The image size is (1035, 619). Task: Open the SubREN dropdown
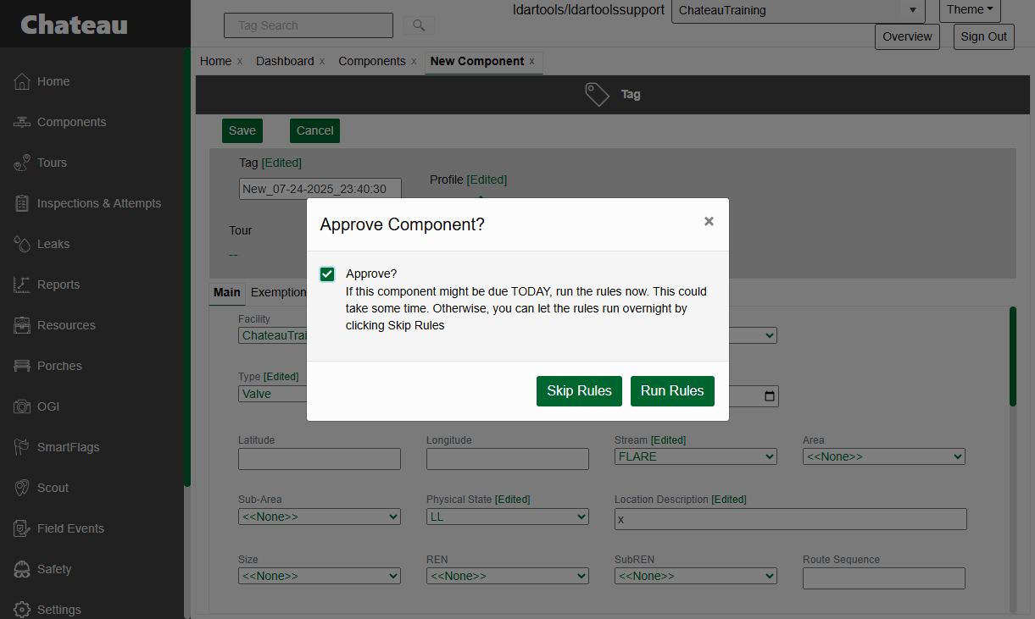pyautogui.click(x=696, y=576)
